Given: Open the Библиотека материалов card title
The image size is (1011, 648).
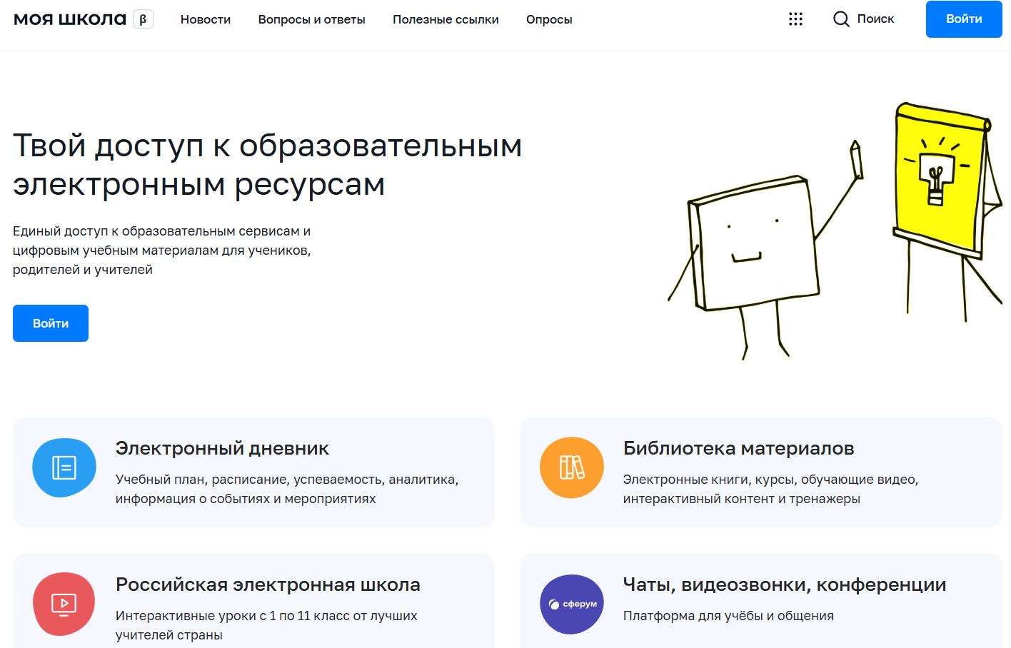Looking at the screenshot, I should 738,448.
